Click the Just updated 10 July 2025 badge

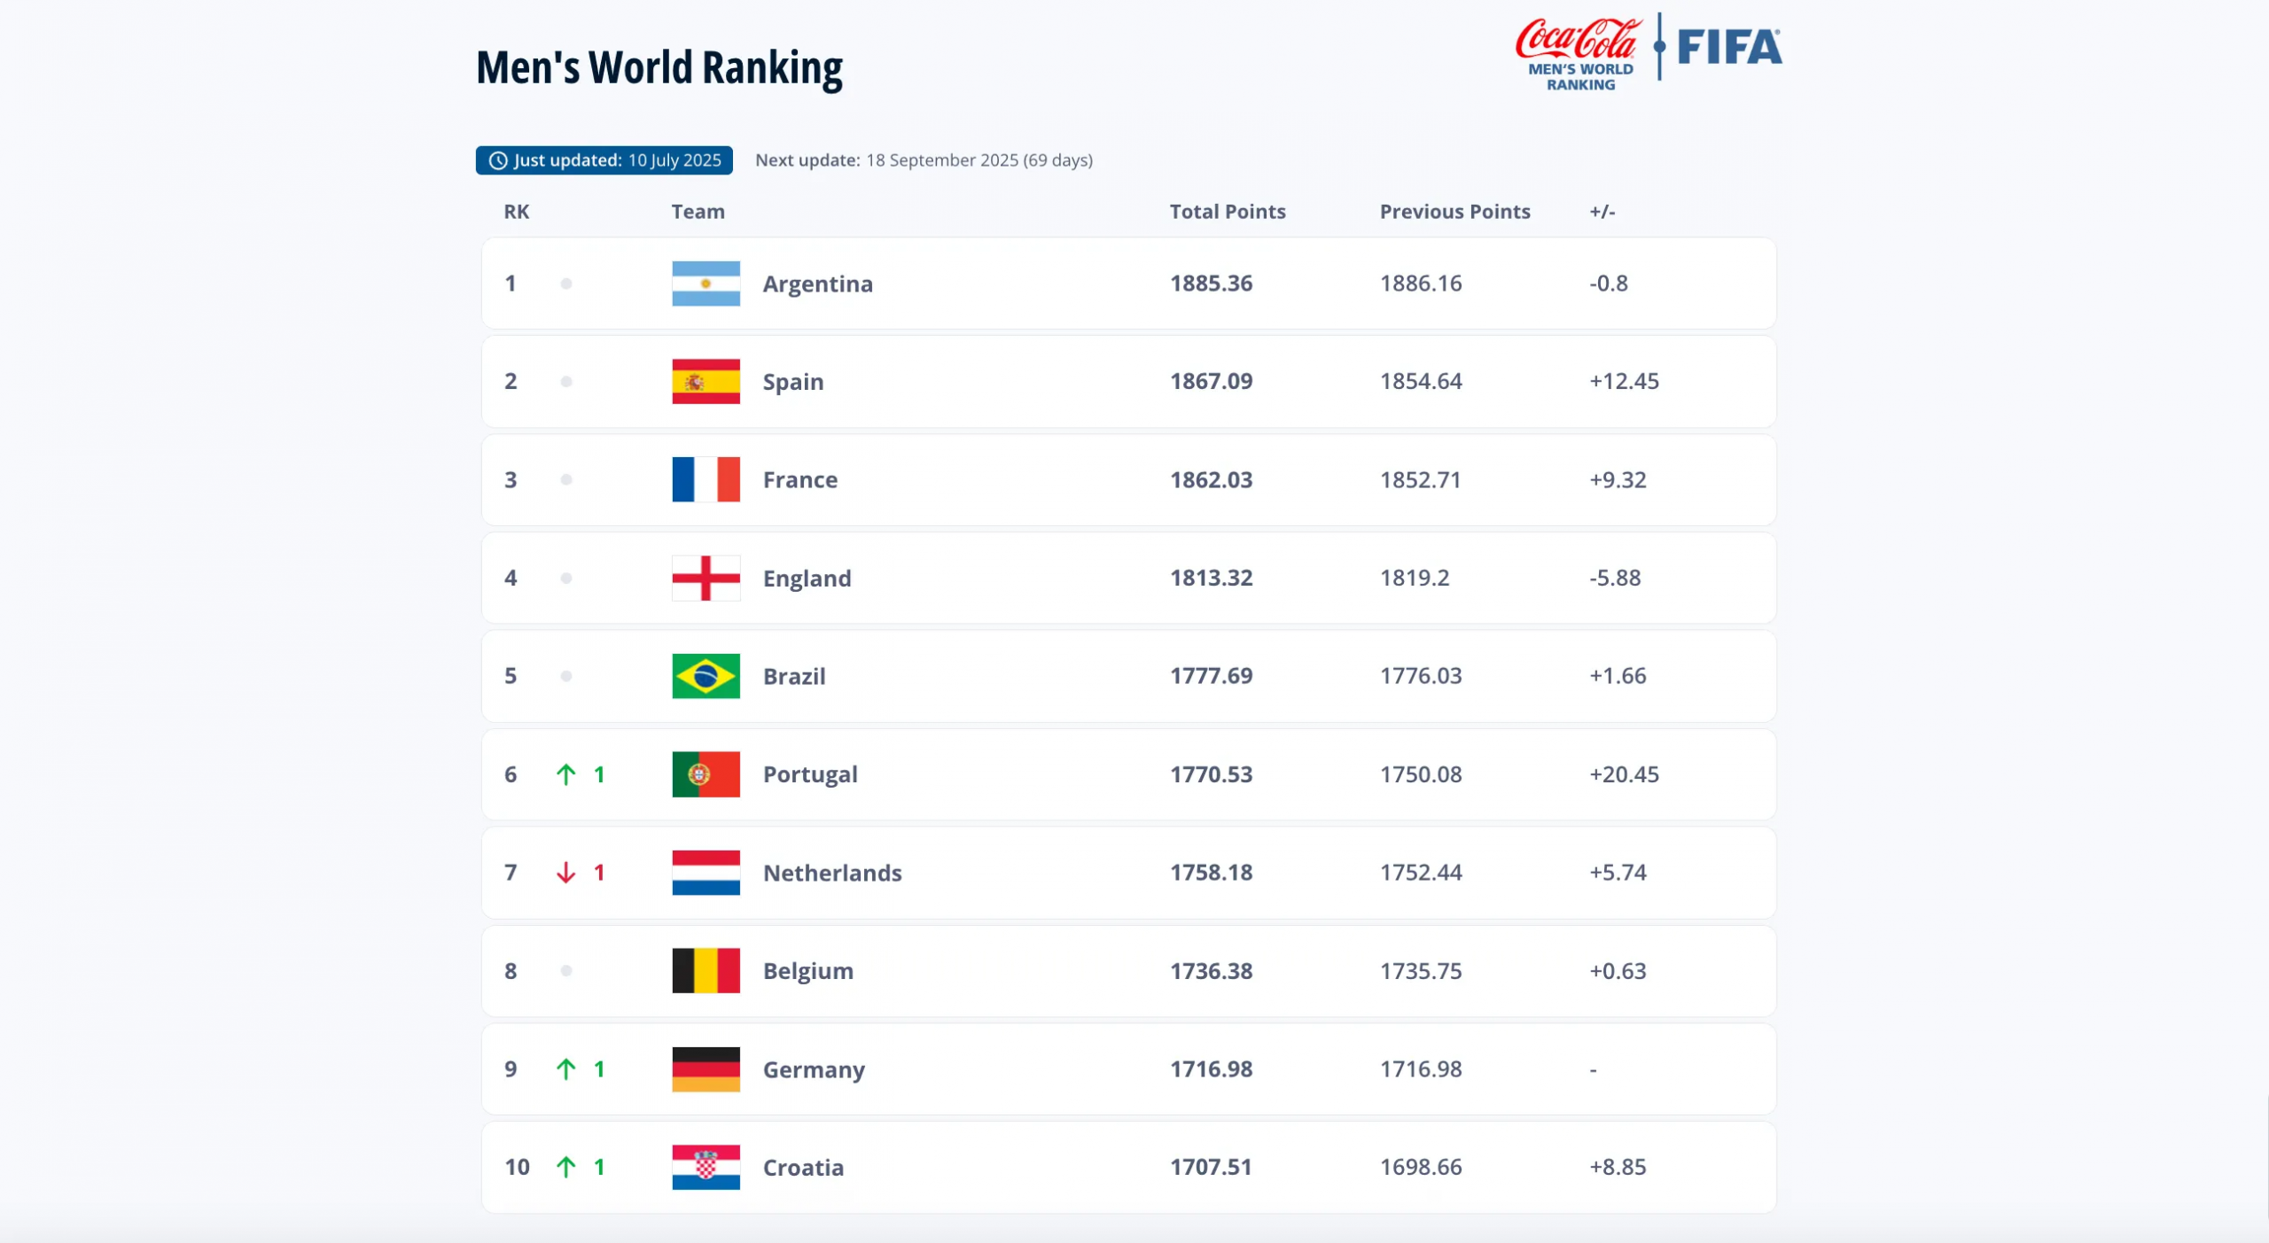tap(604, 160)
